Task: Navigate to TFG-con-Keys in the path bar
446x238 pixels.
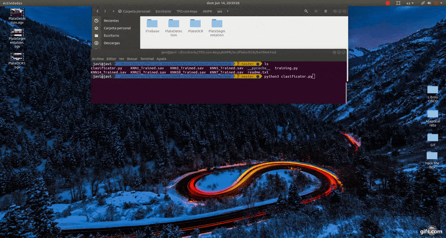Action: coord(186,11)
